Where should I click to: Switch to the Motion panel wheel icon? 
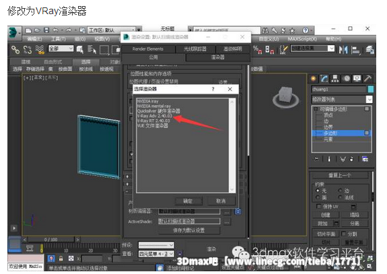347,79
